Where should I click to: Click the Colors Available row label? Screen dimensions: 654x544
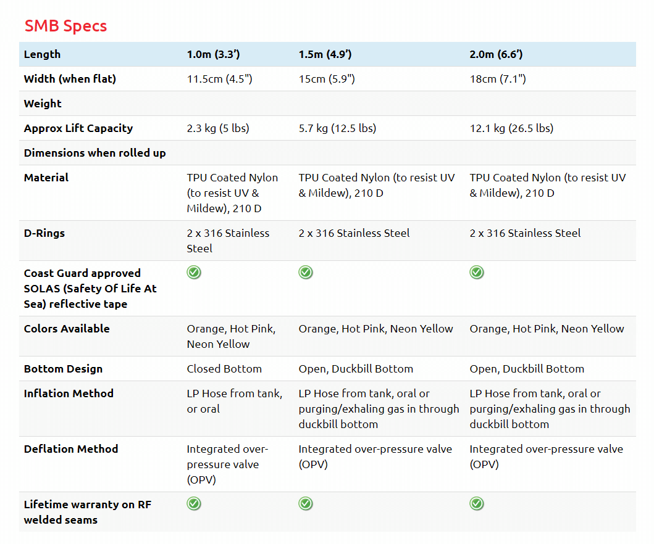[67, 329]
